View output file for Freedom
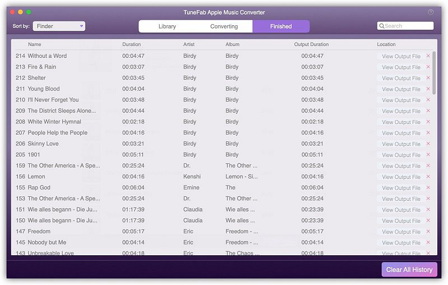This screenshot has height=285, width=448. [401, 232]
